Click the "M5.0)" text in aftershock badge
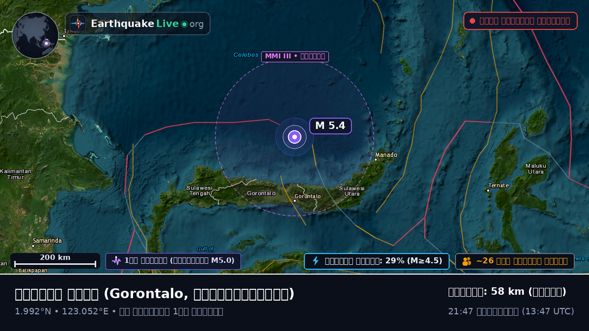The height and width of the screenshot is (331, 589). coord(223,261)
